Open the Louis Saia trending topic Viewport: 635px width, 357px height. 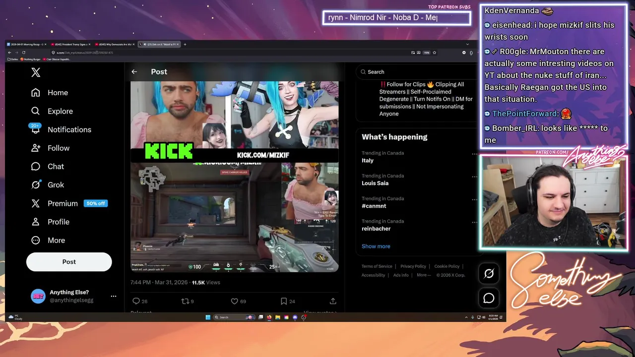click(x=375, y=183)
